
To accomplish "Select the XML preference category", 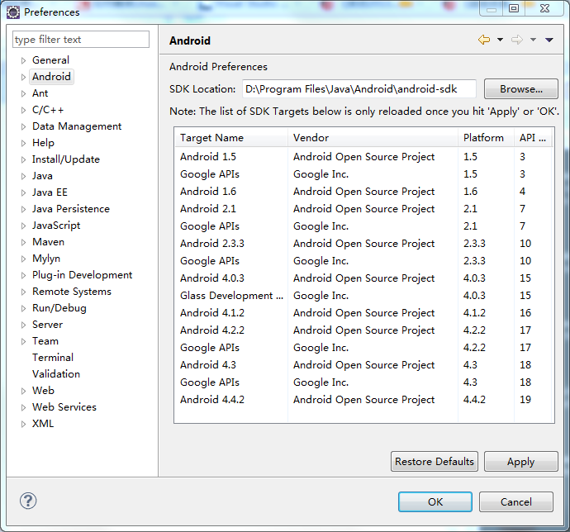I will [x=42, y=424].
